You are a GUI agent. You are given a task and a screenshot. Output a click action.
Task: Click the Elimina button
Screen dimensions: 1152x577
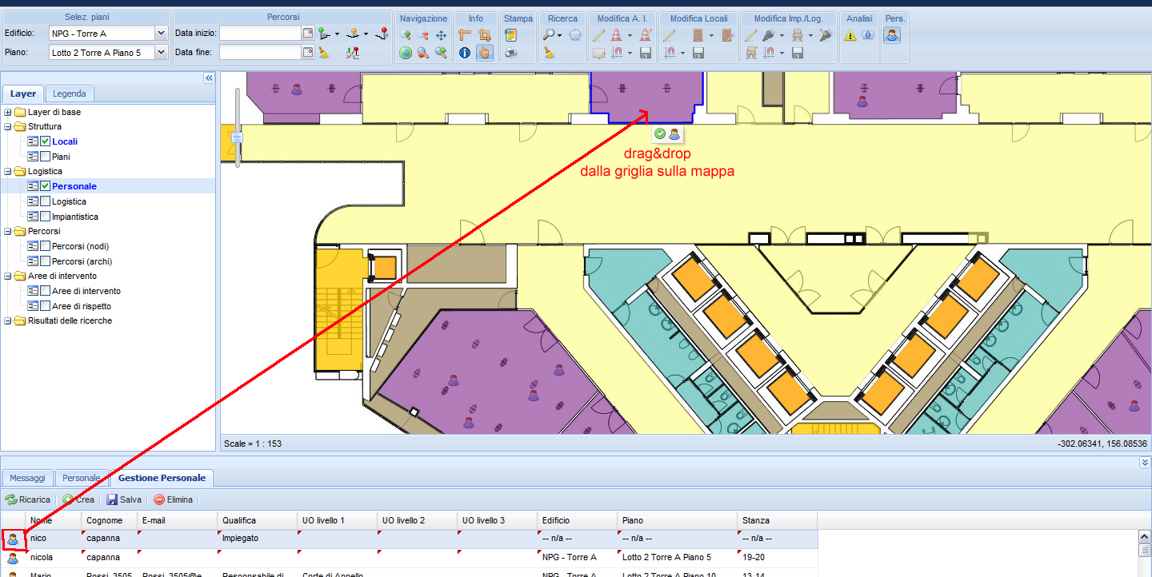(173, 499)
